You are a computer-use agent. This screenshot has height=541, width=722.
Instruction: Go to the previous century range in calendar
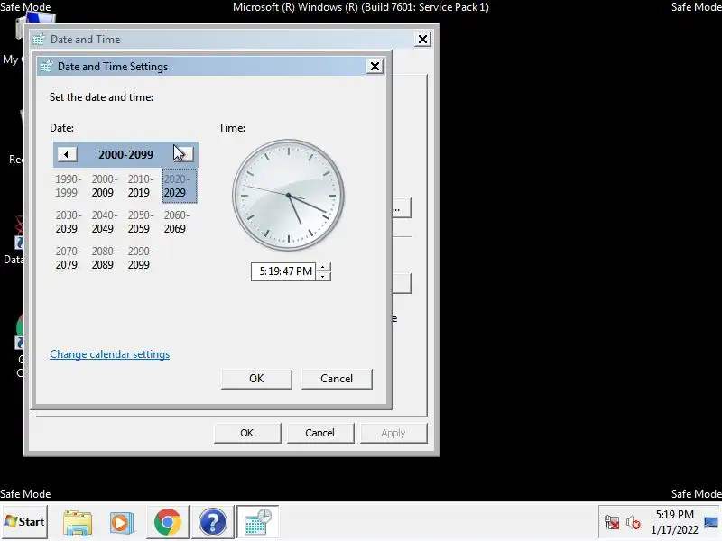[x=67, y=154]
